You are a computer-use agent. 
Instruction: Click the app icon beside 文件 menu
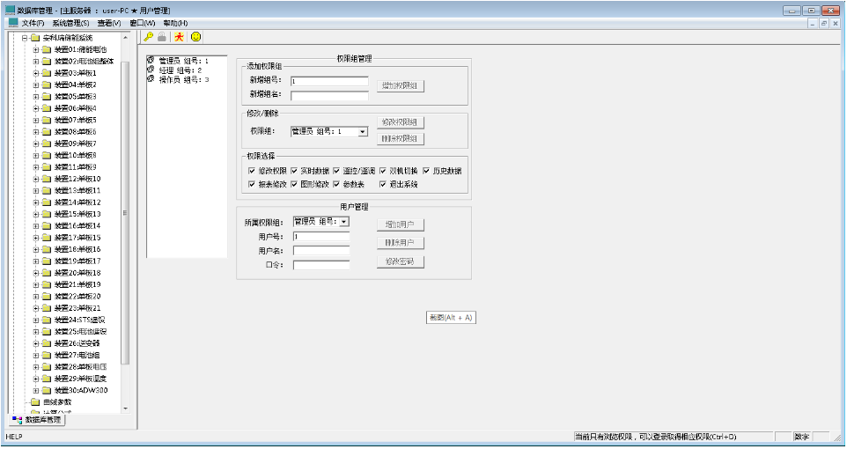pos(13,23)
